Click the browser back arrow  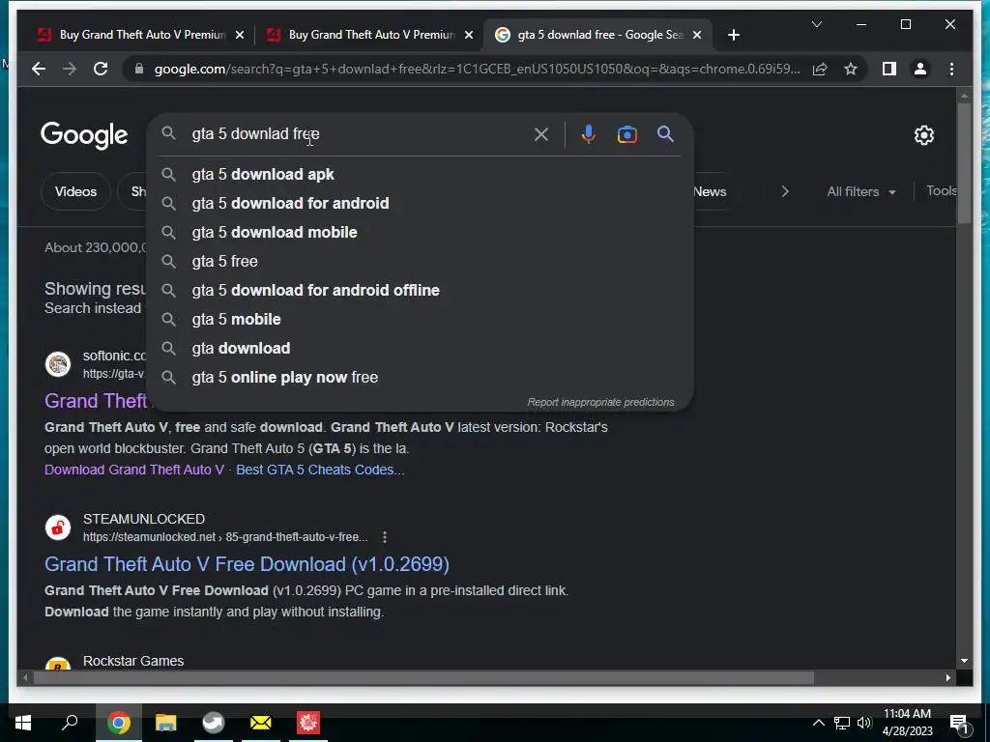39,69
